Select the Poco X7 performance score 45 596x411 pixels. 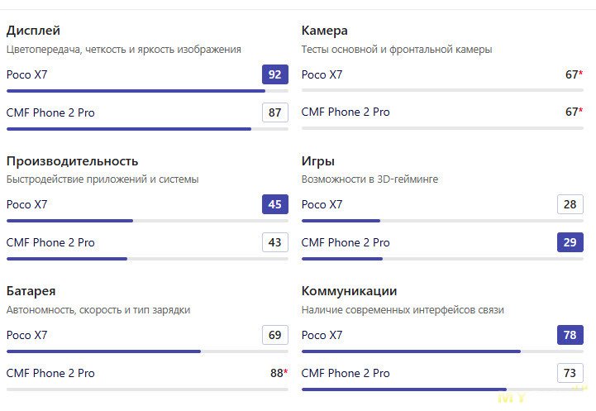[274, 204]
